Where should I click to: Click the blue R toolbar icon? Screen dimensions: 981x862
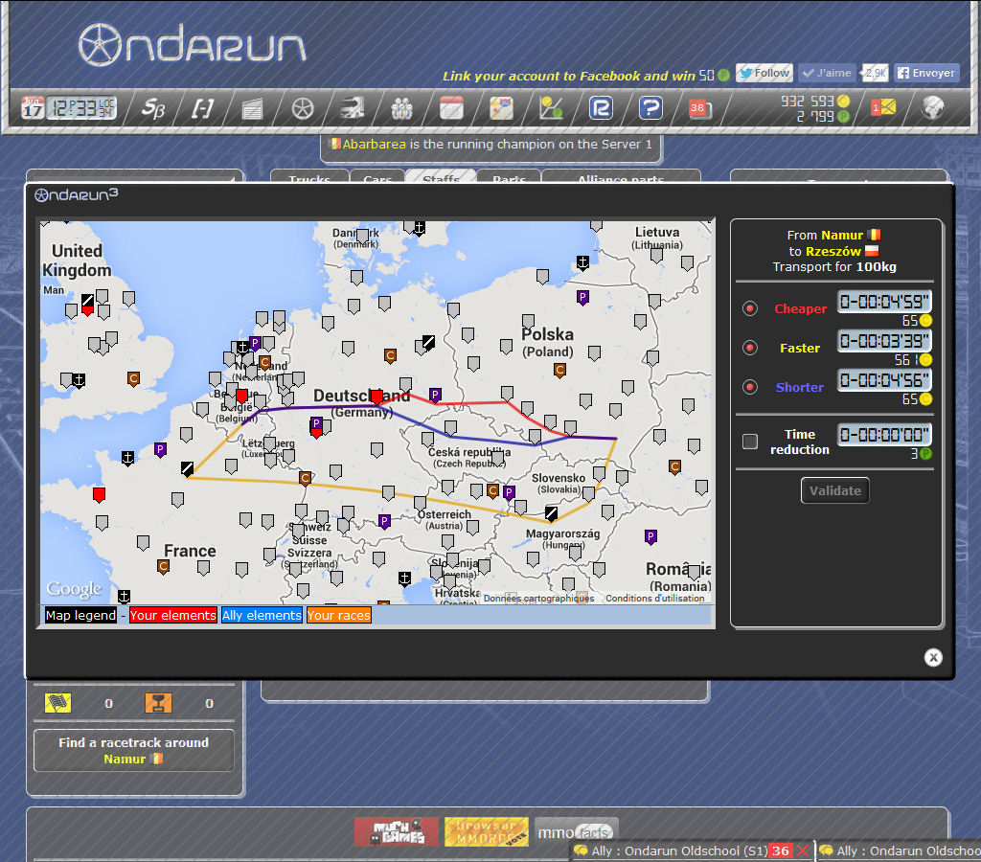pyautogui.click(x=601, y=108)
